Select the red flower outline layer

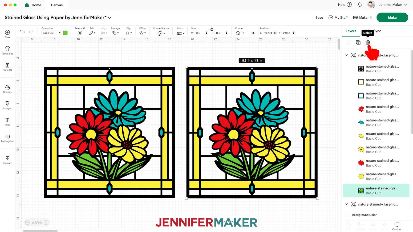376,109
